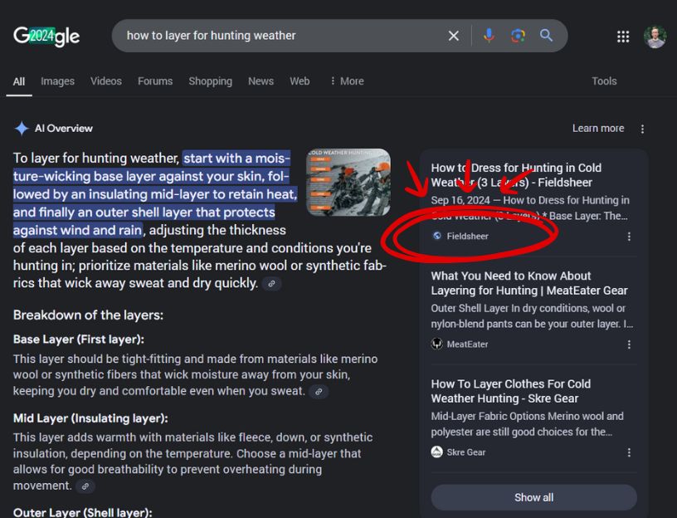Viewport: 677px width, 518px height.
Task: Submit search with magnifying glass icon
Action: pyautogui.click(x=546, y=36)
